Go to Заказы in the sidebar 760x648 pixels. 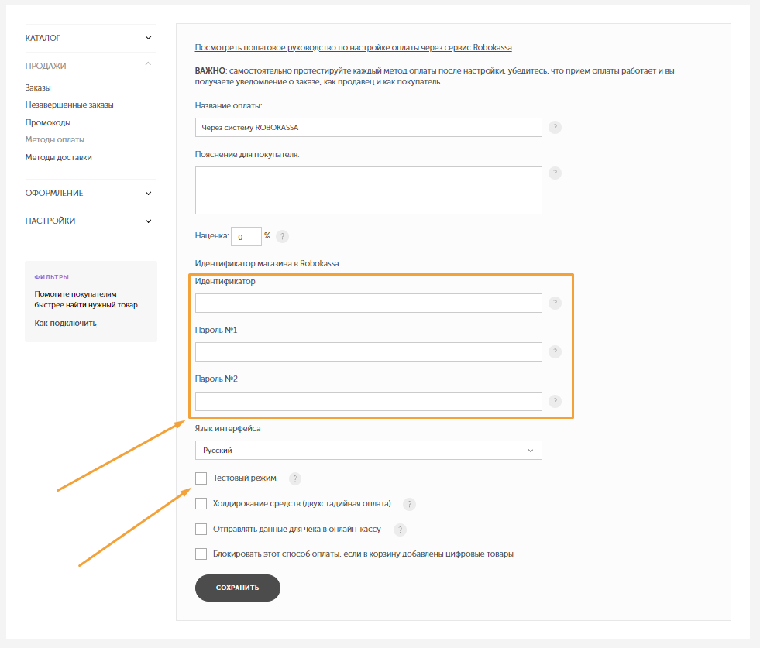click(38, 87)
